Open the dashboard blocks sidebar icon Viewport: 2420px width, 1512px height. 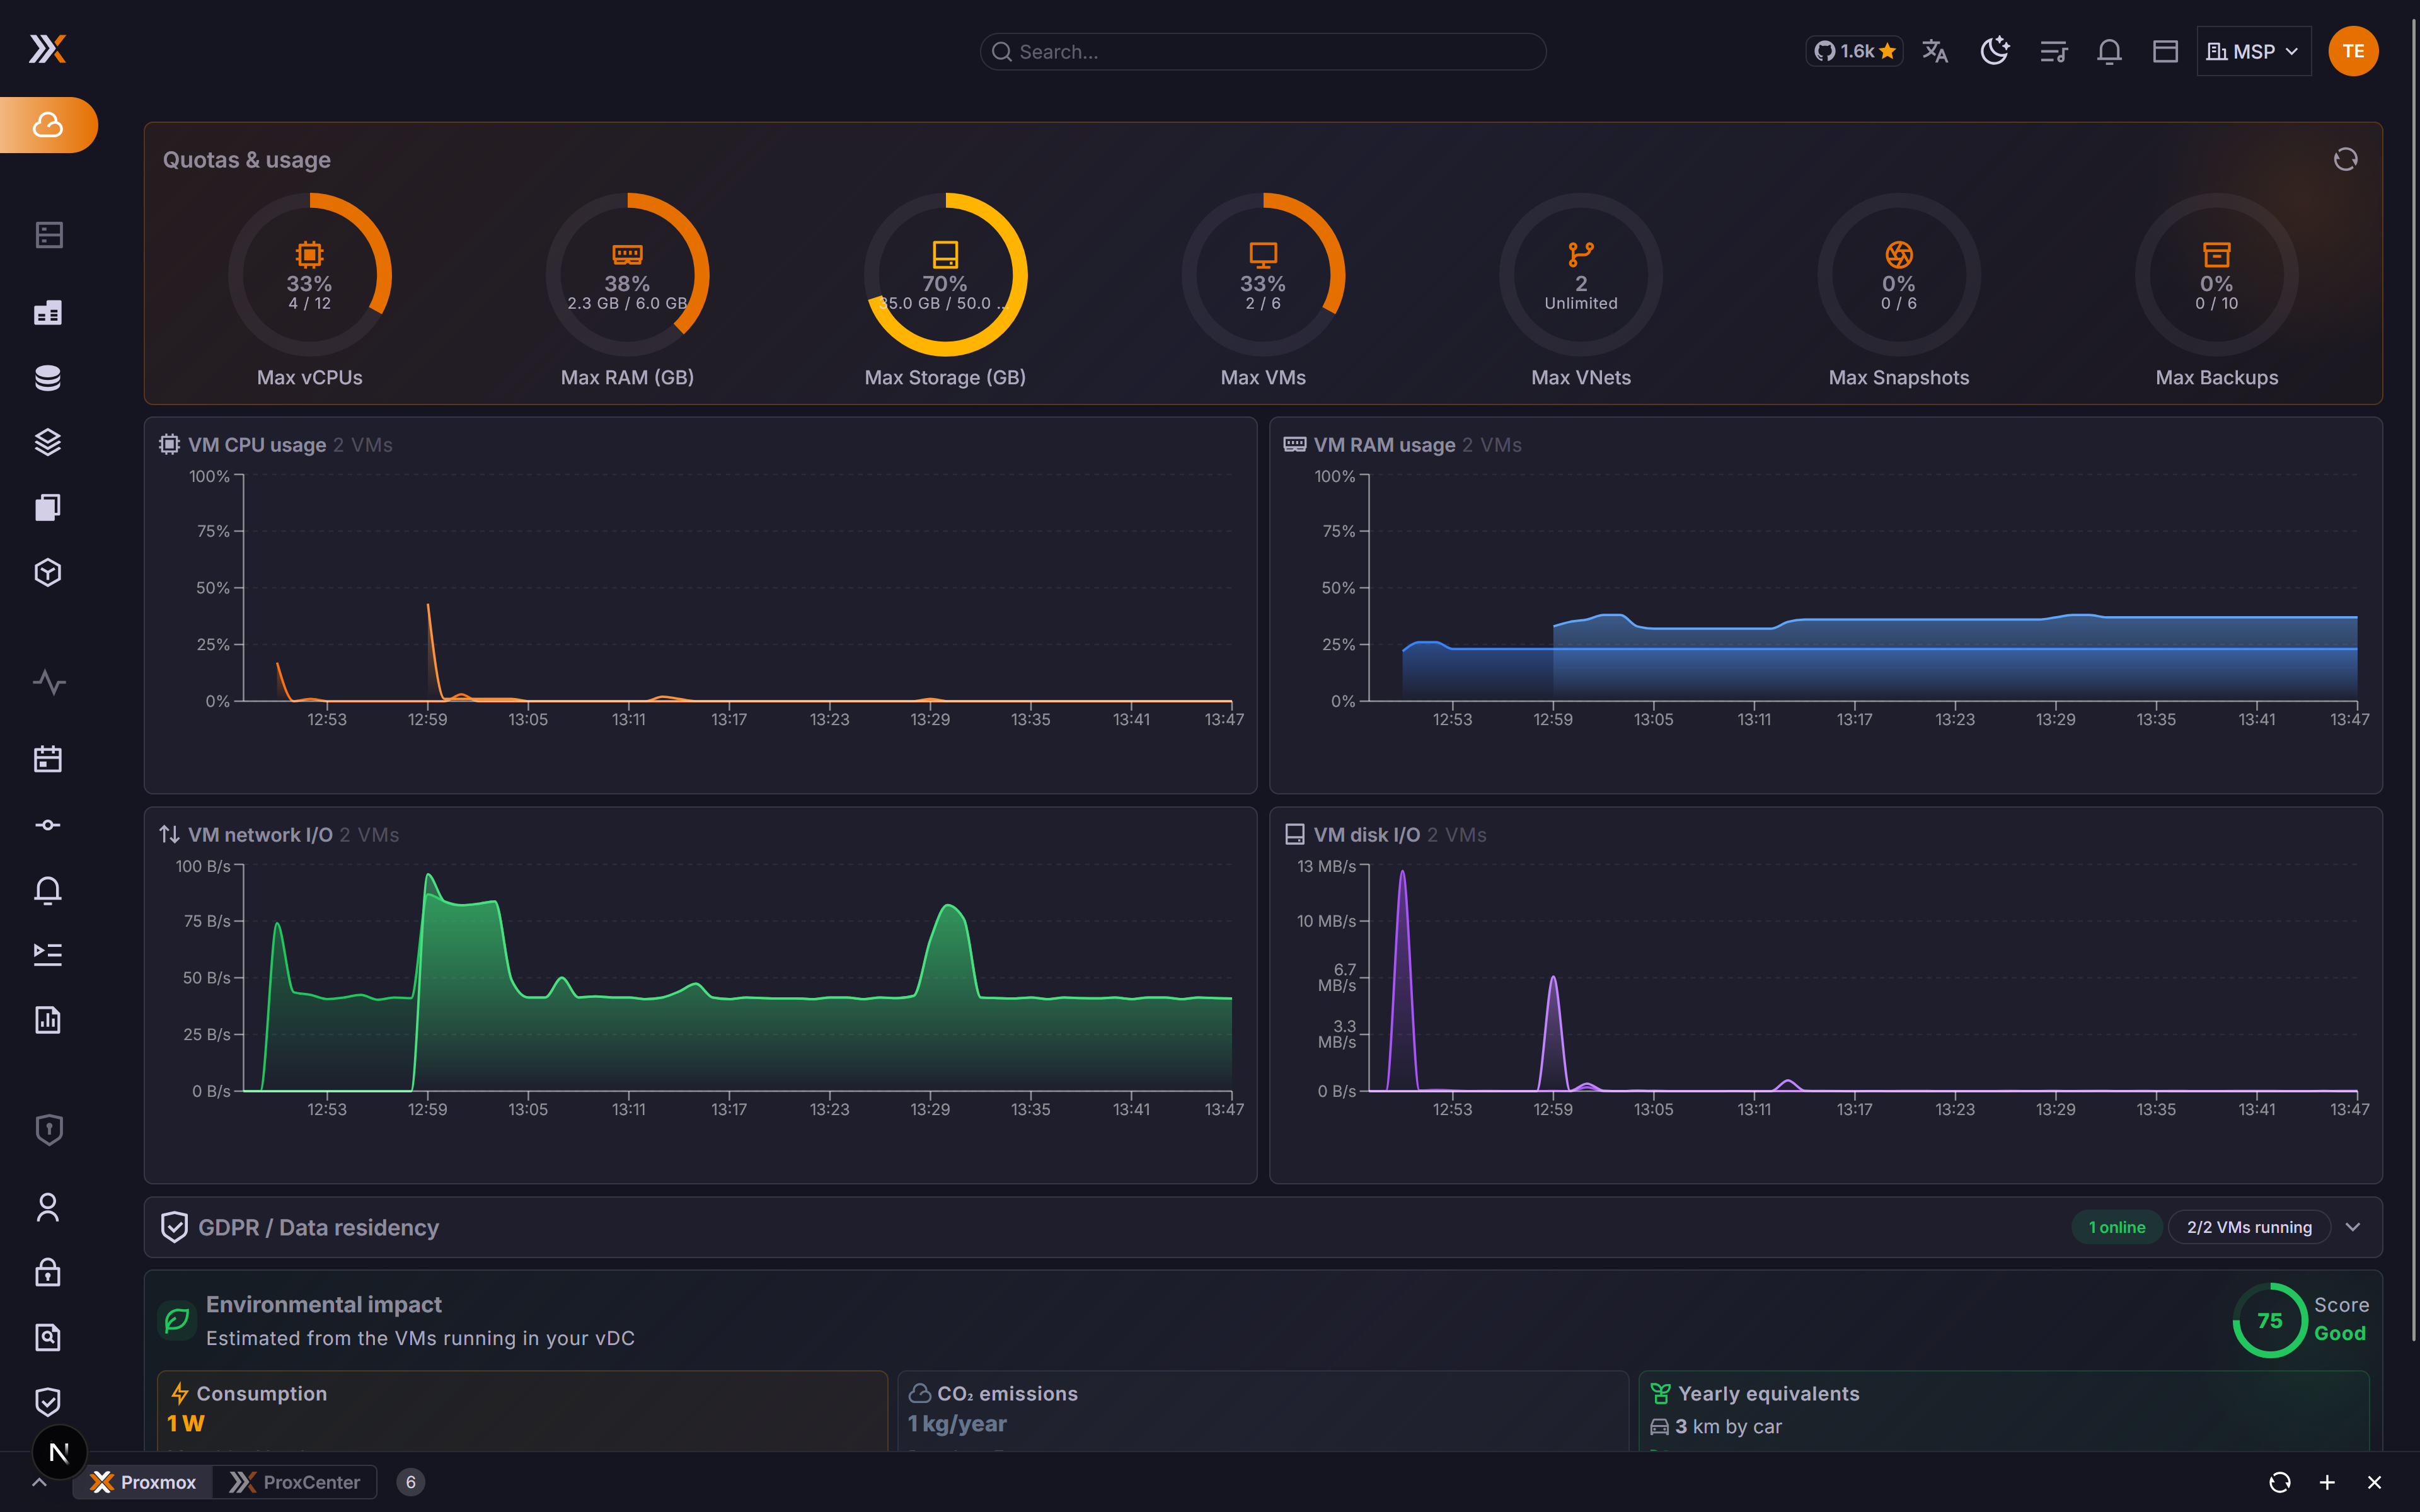[48, 313]
